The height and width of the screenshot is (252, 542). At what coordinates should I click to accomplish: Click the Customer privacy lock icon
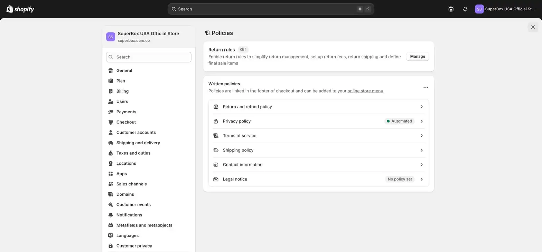(x=111, y=246)
